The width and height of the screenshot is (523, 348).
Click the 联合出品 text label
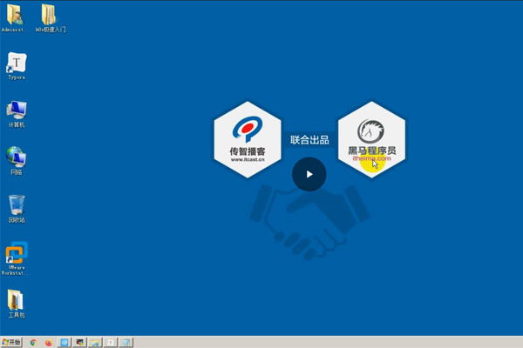(x=309, y=139)
